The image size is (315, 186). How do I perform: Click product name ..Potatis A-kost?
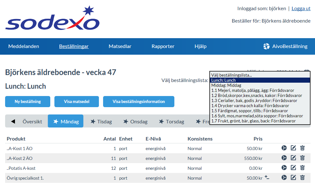point(21,168)
